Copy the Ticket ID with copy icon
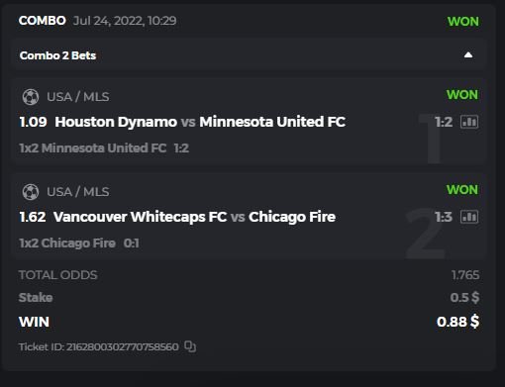 [190, 346]
